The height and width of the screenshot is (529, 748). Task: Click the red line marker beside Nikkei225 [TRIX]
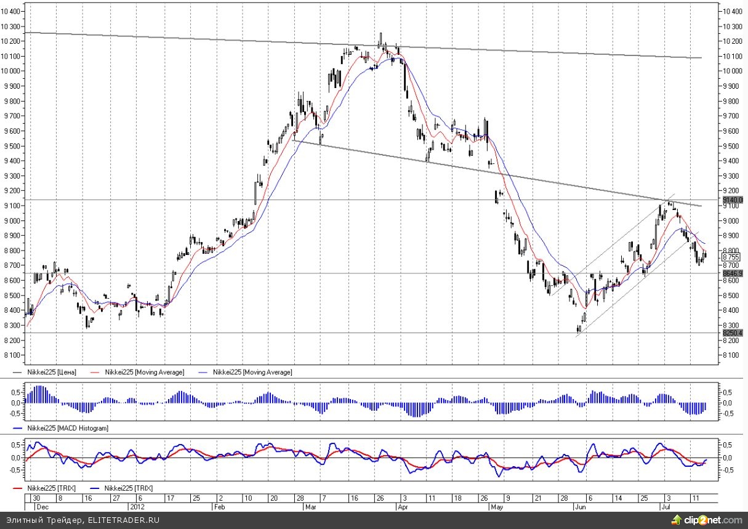click(17, 488)
